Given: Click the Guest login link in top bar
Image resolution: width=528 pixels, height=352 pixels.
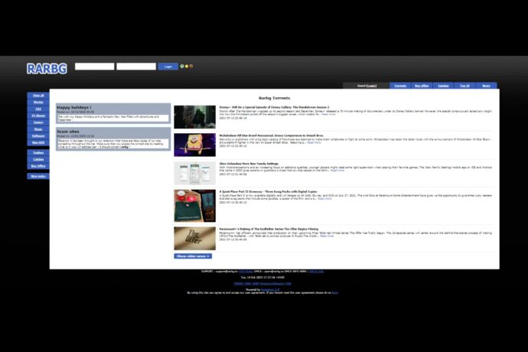Looking at the screenshot, I should point(371,86).
